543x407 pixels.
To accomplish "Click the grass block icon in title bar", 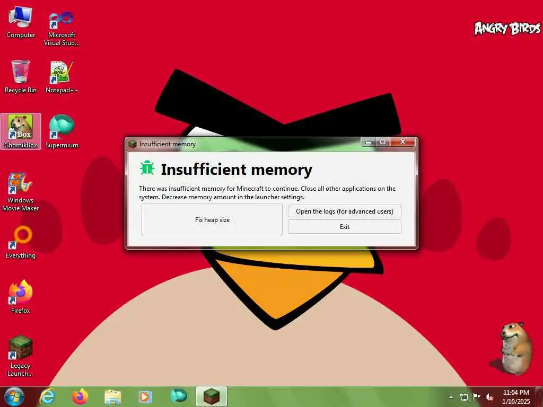I will [132, 144].
